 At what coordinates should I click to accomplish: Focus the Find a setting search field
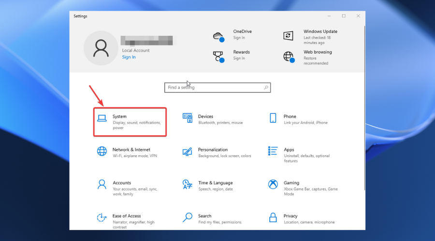[217, 87]
